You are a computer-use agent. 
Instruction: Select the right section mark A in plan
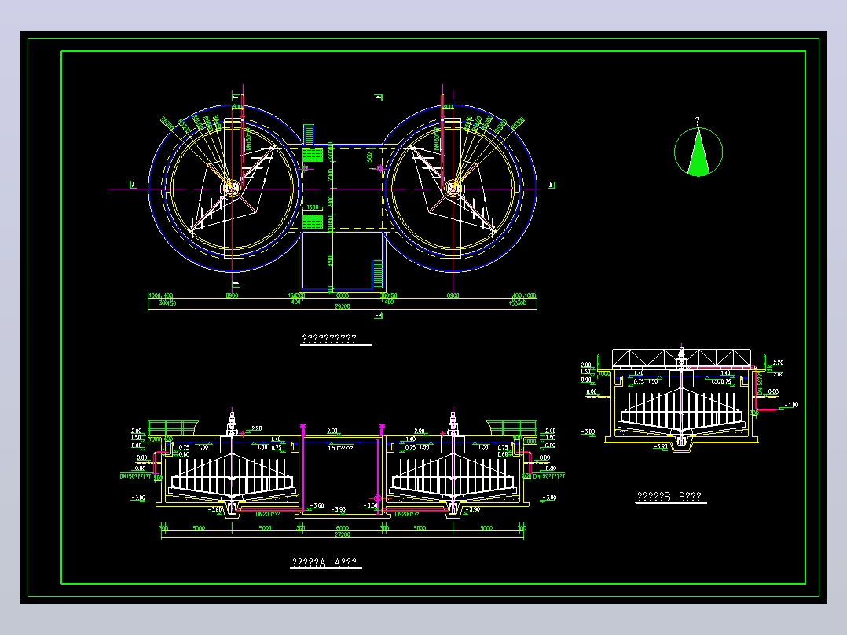552,185
